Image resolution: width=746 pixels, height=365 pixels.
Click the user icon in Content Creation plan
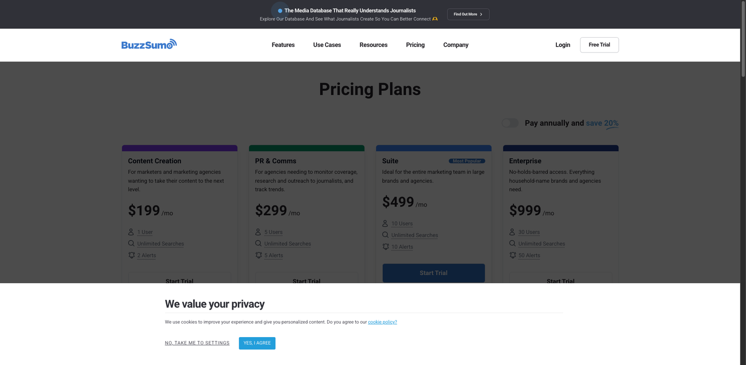(131, 232)
